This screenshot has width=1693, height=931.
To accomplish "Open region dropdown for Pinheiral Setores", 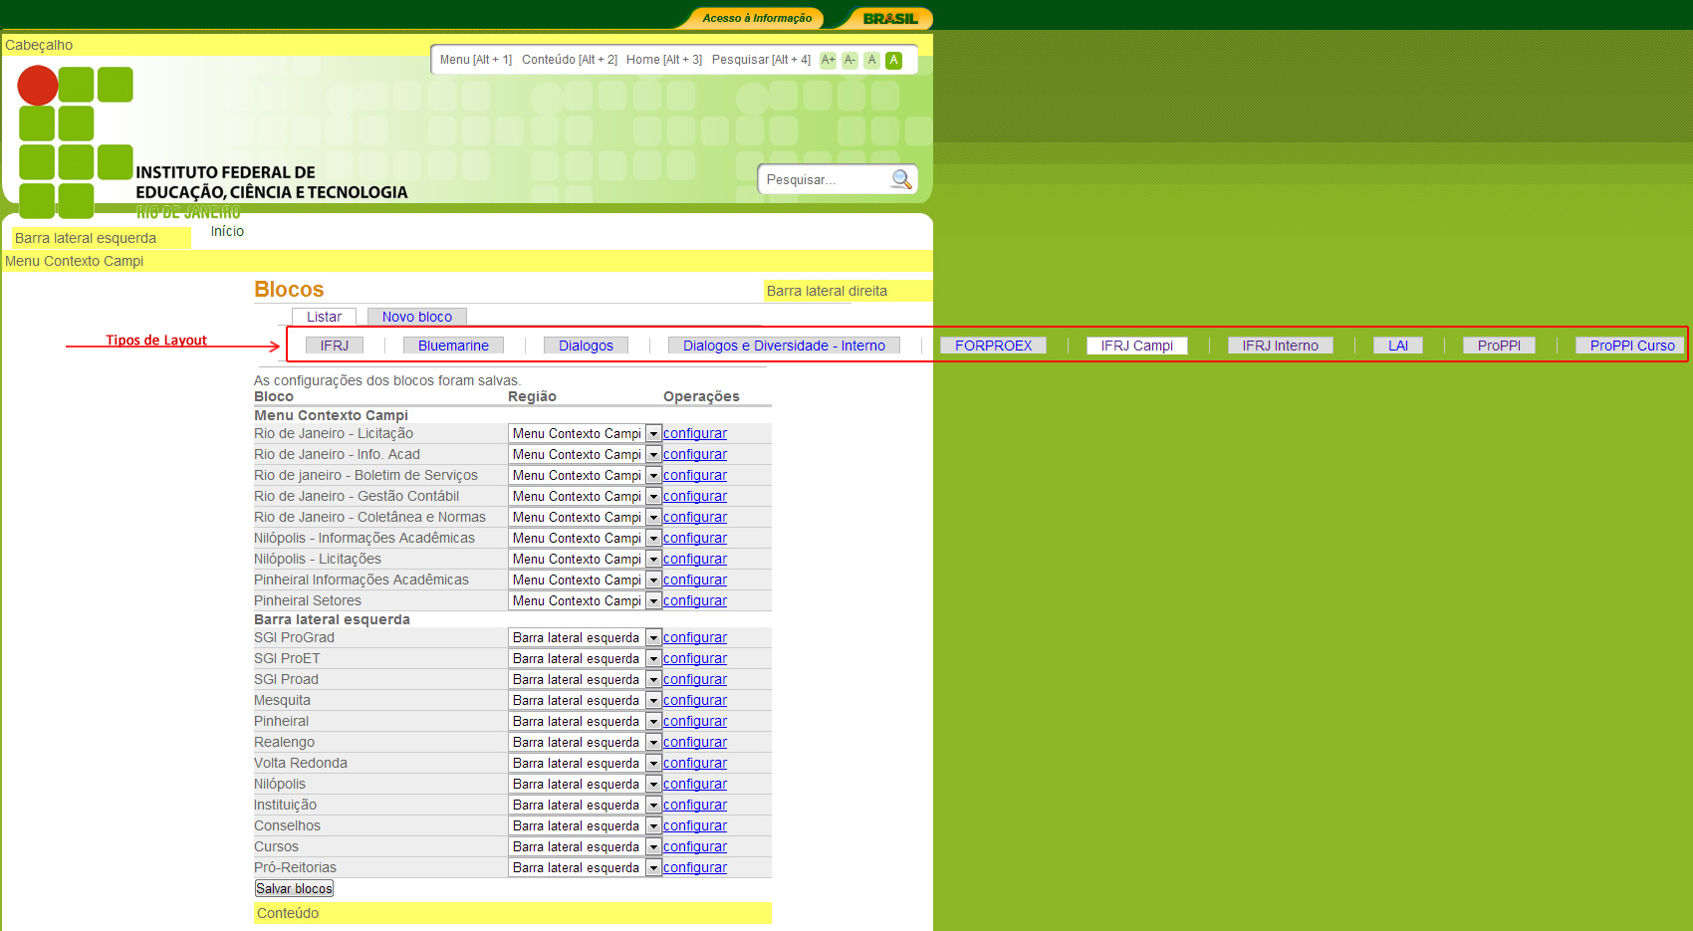I will pyautogui.click(x=653, y=601).
